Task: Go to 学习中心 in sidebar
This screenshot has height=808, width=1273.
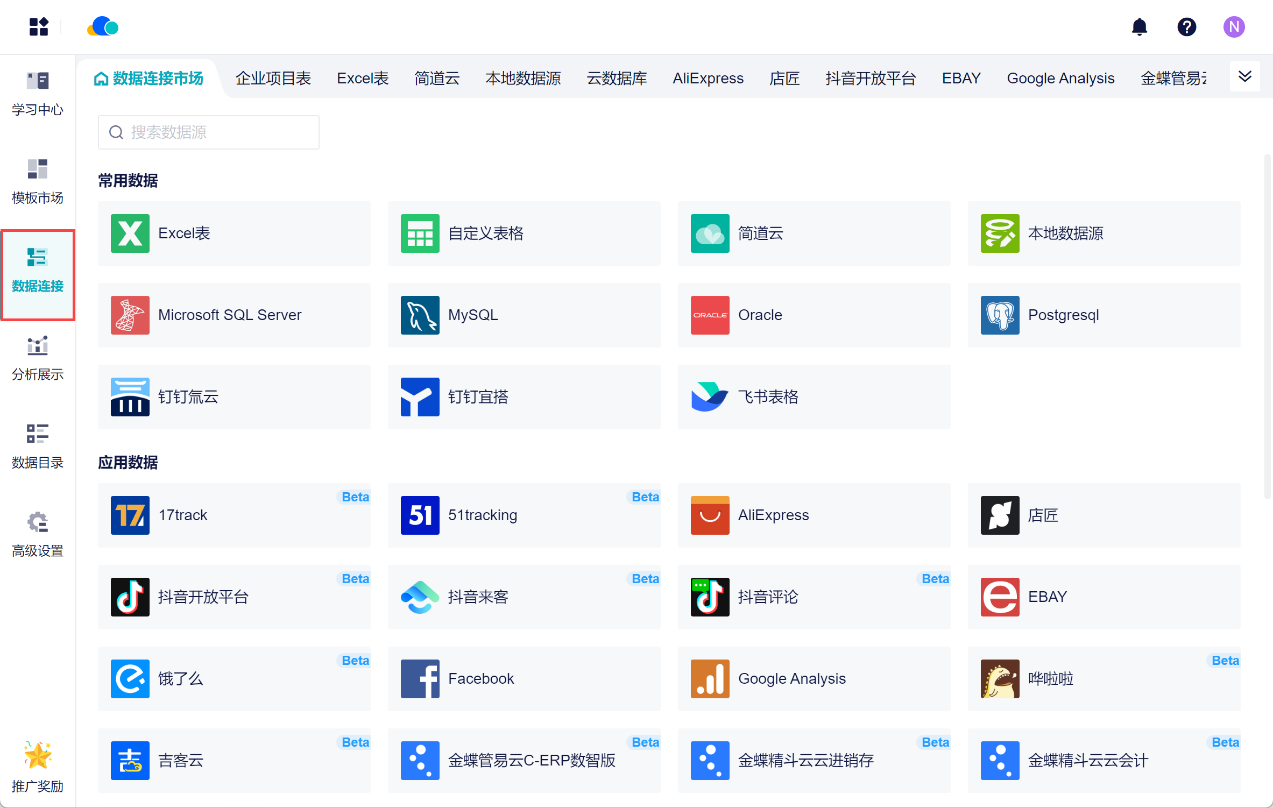Action: [38, 94]
